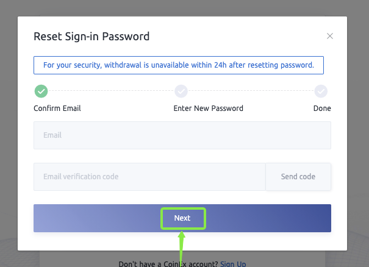
Task: Focus the Email input field
Action: coord(182,135)
